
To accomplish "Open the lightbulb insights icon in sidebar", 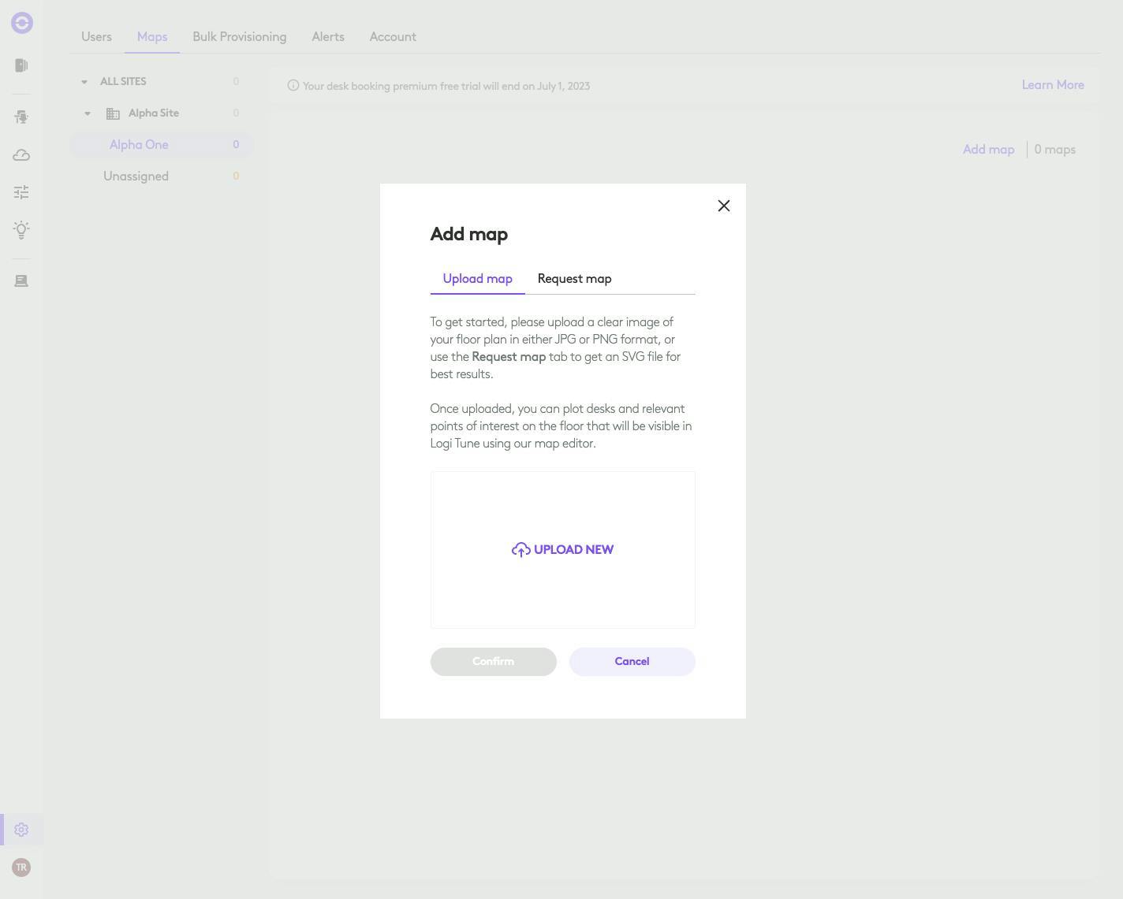I will point(21,229).
